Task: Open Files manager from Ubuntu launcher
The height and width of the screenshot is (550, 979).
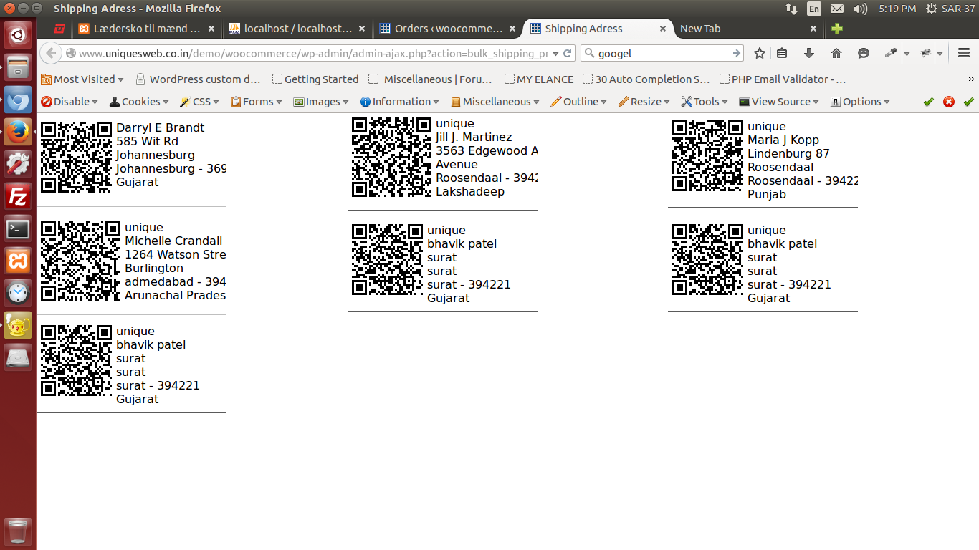Action: click(x=18, y=67)
